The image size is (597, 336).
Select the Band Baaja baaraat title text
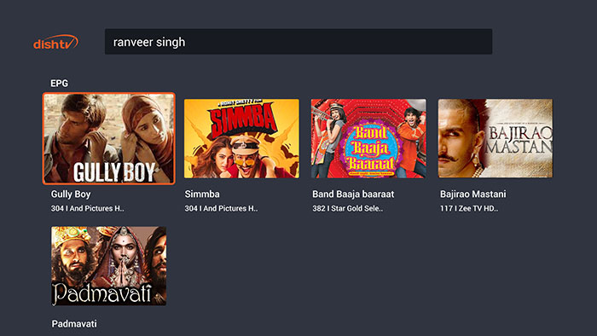(353, 194)
